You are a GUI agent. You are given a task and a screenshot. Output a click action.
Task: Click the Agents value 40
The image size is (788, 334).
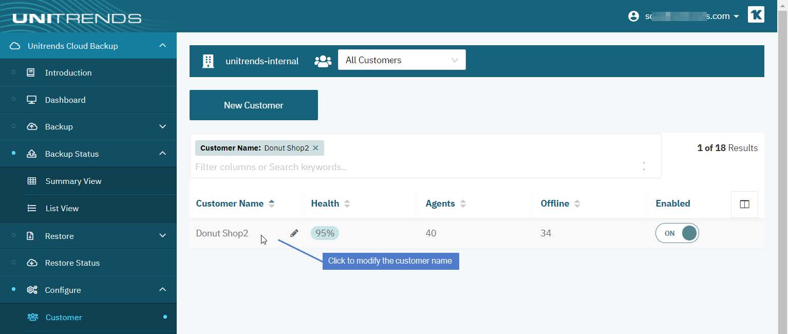point(431,233)
